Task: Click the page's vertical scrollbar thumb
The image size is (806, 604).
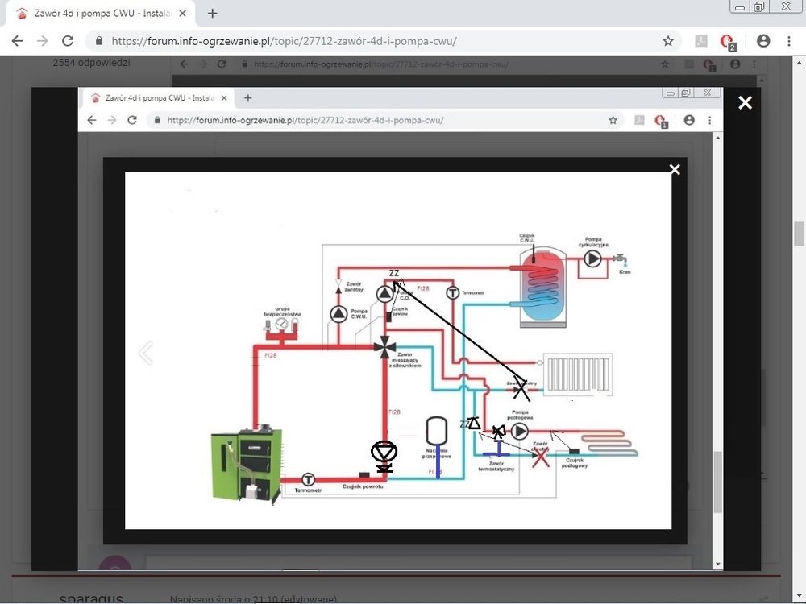Action: pos(799,234)
